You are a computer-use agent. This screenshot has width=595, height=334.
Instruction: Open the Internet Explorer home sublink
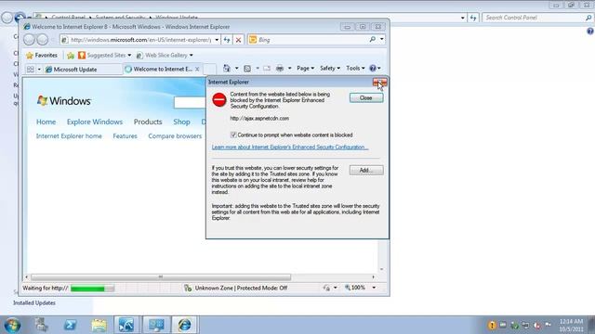point(69,136)
